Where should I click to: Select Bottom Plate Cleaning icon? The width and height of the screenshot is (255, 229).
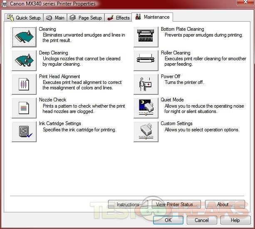point(146,37)
